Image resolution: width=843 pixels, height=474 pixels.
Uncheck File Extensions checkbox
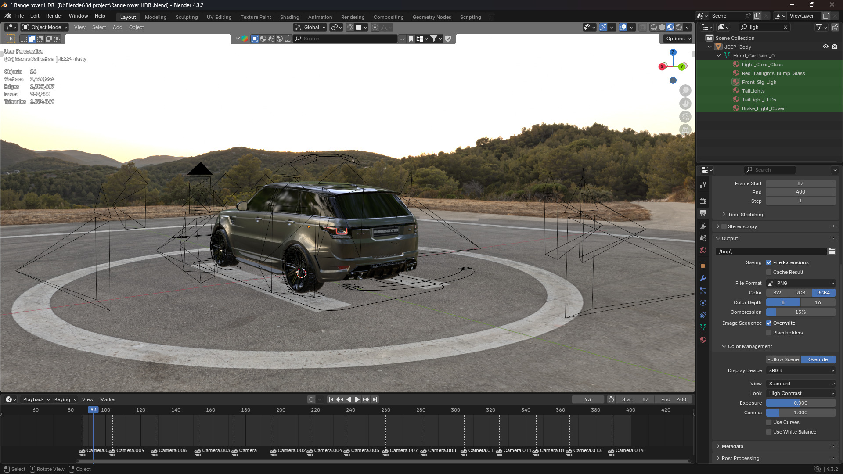769,262
